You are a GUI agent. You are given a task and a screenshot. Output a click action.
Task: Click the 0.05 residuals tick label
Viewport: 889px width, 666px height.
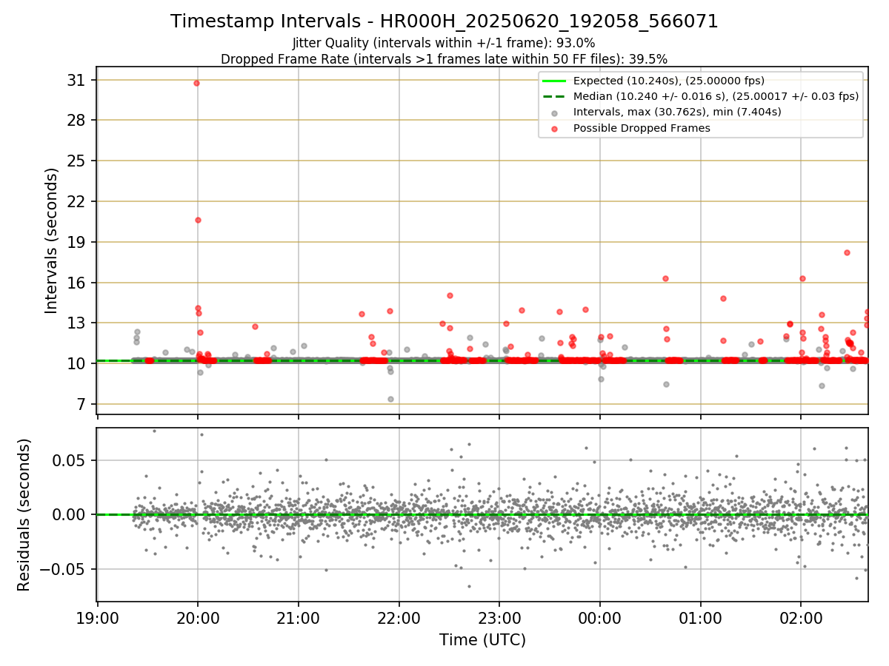point(69,460)
